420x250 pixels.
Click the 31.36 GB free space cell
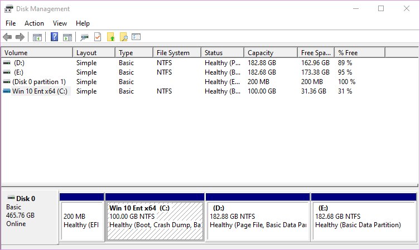pos(313,91)
